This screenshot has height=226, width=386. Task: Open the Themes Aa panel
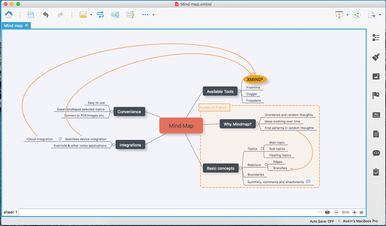tap(376, 115)
